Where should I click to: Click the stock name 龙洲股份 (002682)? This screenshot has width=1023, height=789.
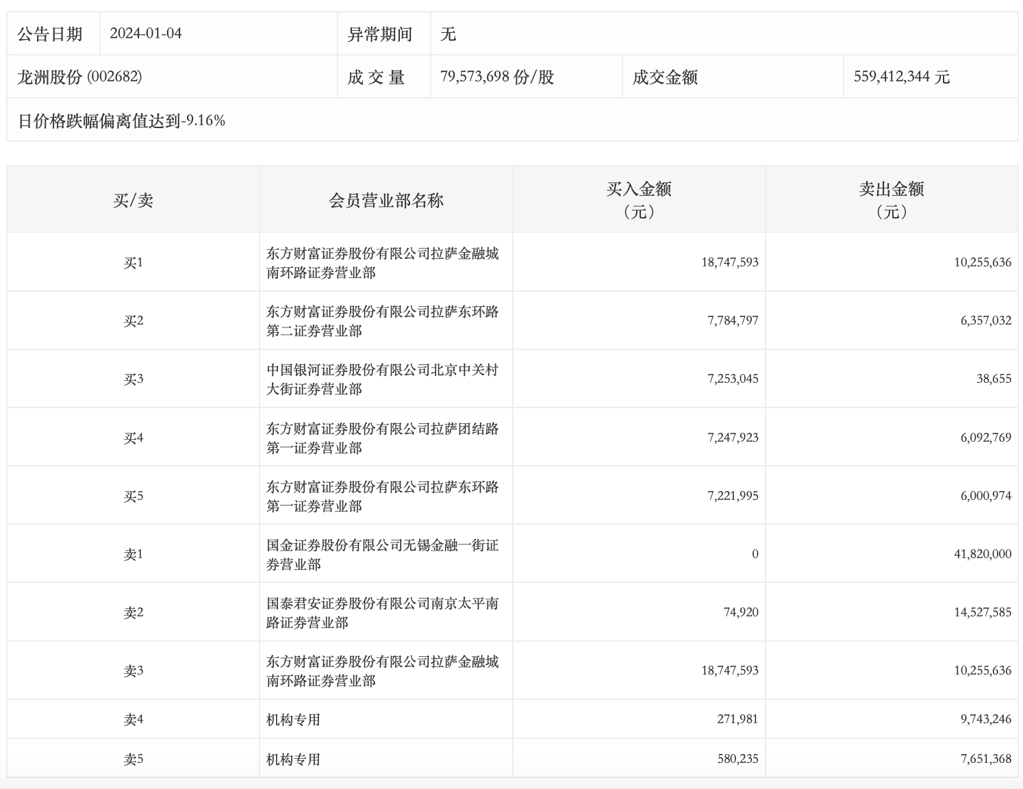pos(79,77)
